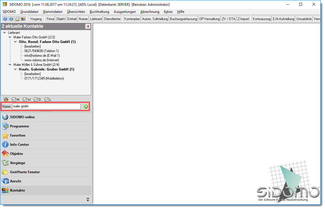
Task: Click SIDOMO app icon in title bar
Action: pos(5,4)
